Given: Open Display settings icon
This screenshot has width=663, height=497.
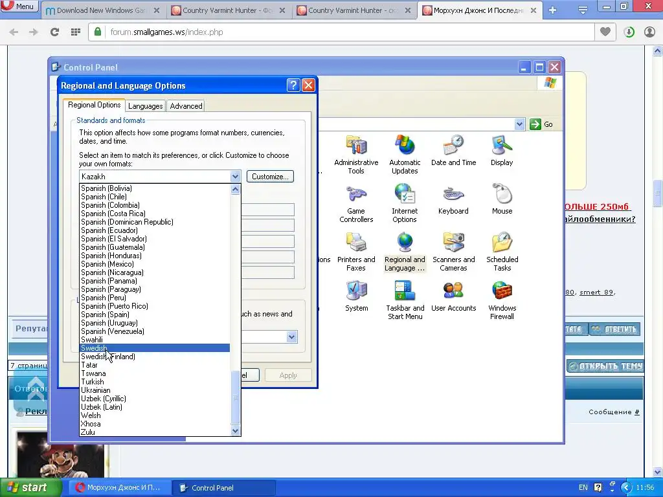Looking at the screenshot, I should tap(502, 150).
